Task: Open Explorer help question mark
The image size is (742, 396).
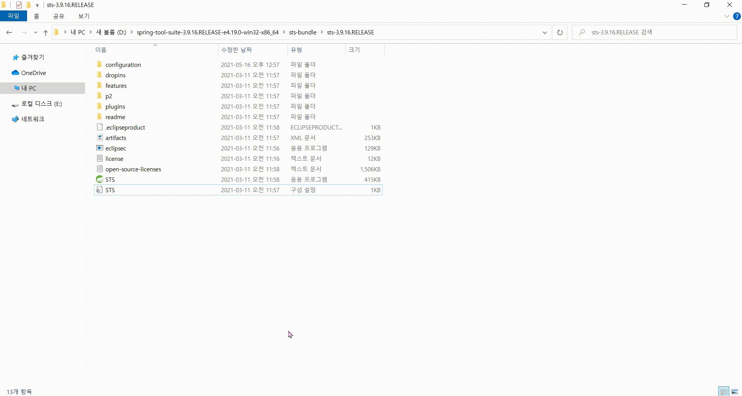Action: 737,16
